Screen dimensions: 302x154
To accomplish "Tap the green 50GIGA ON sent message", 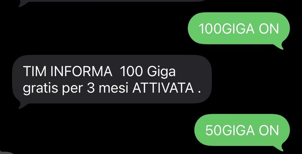I will tap(242, 130).
